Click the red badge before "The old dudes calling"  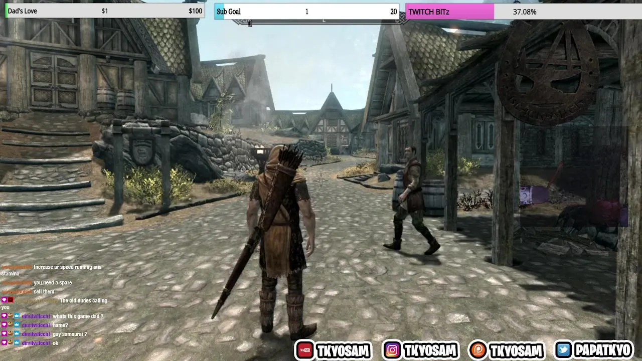tap(11, 300)
